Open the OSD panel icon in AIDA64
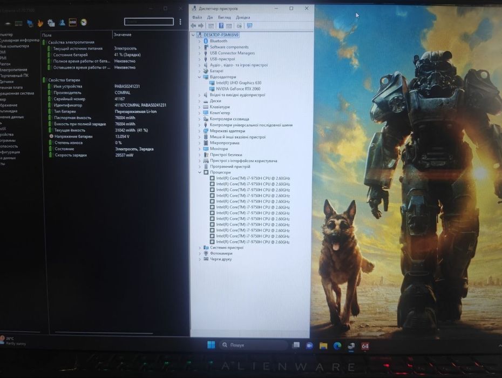Viewport: 502px width, 378px height. tap(73, 22)
